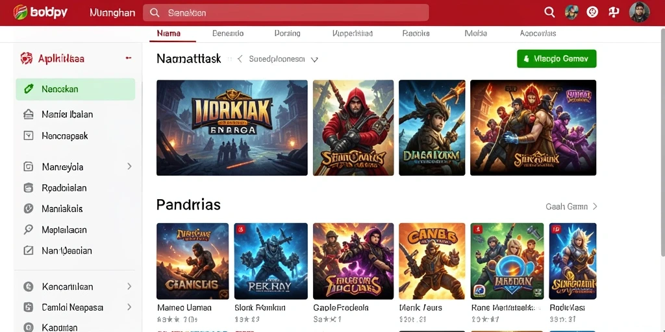This screenshot has width=665, height=332.
Task: Click red badge on Rone Mardatelals thumbnail
Action: click(x=477, y=229)
